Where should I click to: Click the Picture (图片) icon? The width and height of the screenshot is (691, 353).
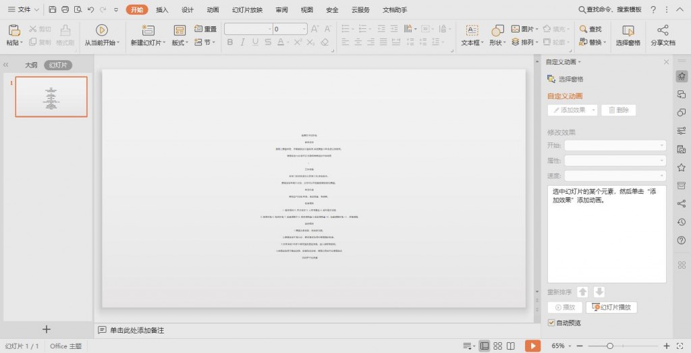tap(516, 28)
